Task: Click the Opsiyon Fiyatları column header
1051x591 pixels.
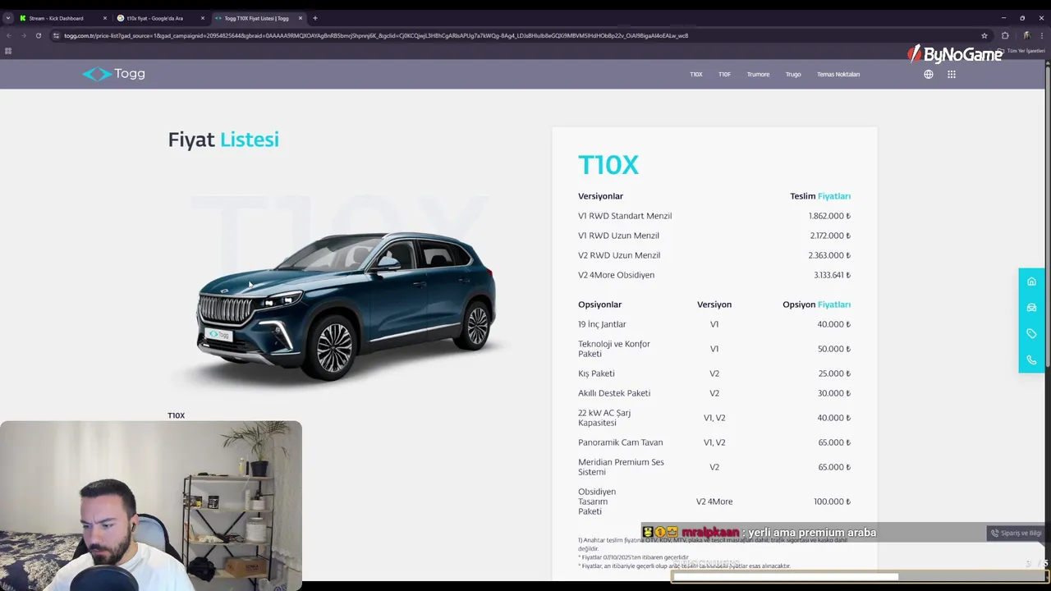Action: tap(816, 305)
